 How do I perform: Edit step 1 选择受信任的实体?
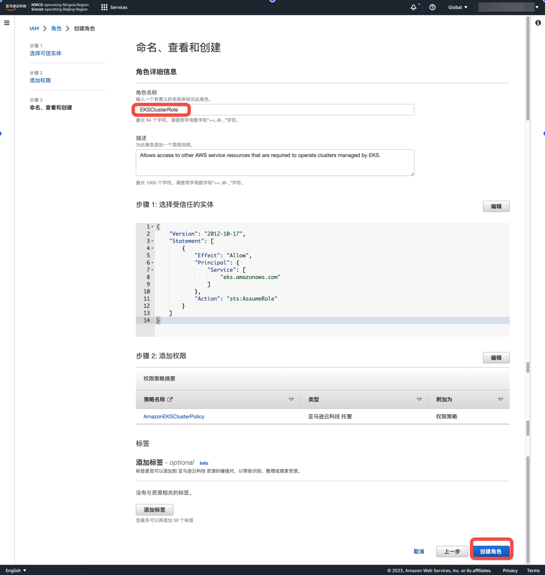pos(496,206)
